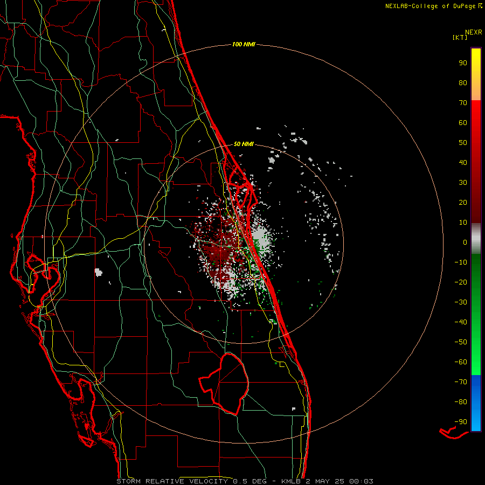Click the -10 value on velocity scale
Screen dimensions: 485x485
(x=461, y=262)
